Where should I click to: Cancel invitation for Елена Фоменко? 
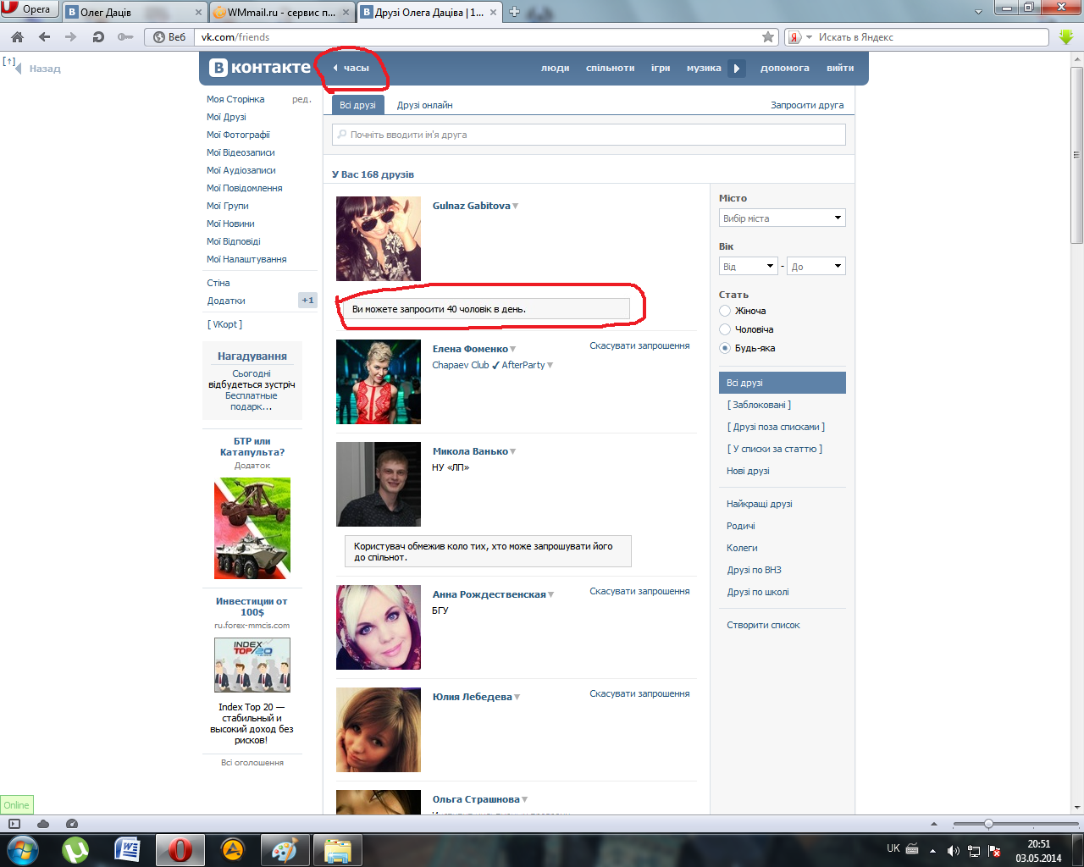(639, 345)
